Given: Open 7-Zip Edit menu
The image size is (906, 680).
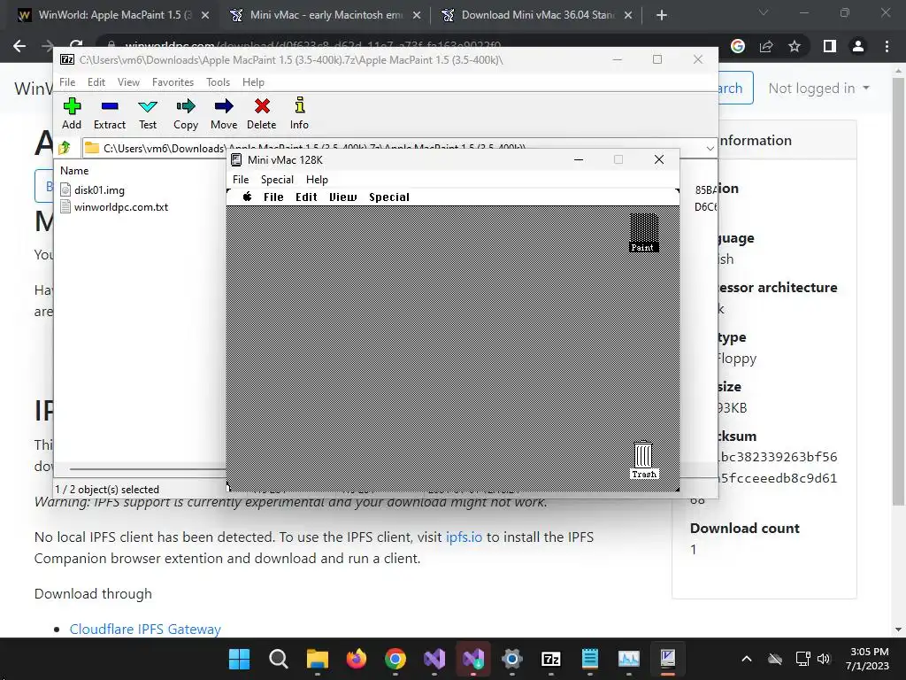Looking at the screenshot, I should (96, 82).
